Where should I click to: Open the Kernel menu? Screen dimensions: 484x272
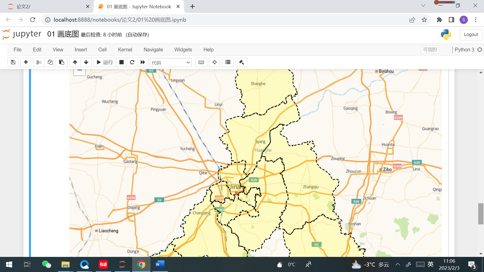[x=125, y=50]
